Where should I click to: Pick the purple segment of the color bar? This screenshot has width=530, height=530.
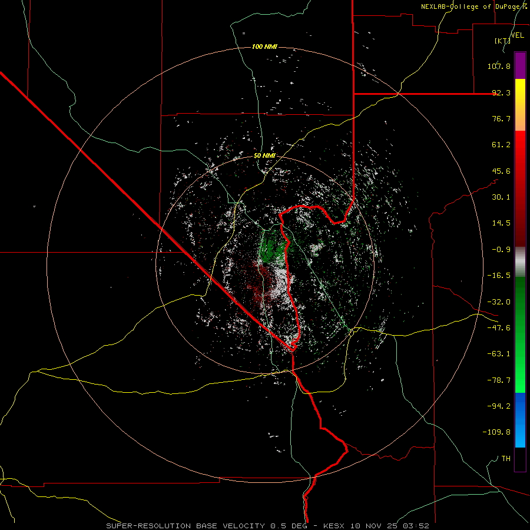click(520, 65)
